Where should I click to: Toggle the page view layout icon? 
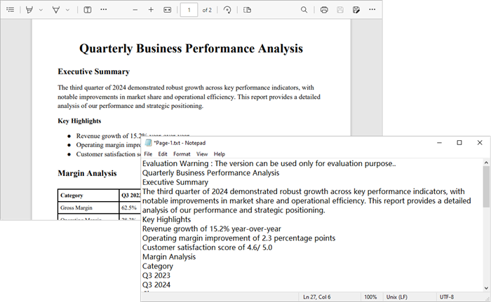point(248,10)
